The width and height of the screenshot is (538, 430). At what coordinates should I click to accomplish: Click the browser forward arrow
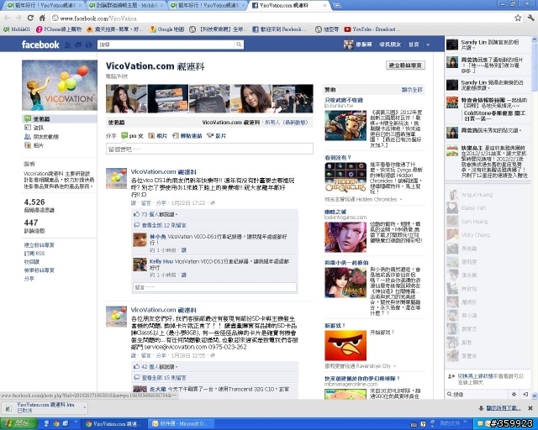click(x=18, y=18)
